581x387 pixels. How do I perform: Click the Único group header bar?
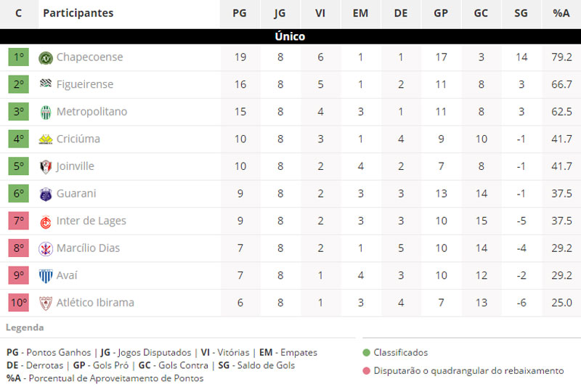pyautogui.click(x=290, y=36)
